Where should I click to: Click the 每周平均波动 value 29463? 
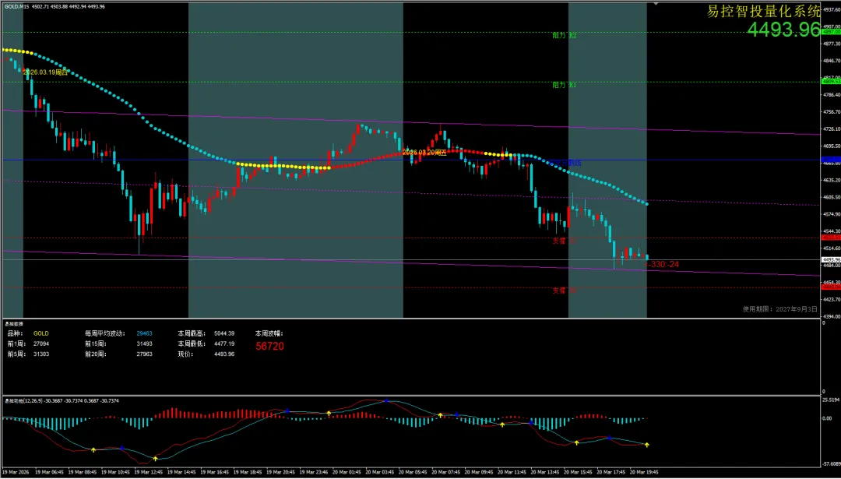pyautogui.click(x=145, y=333)
